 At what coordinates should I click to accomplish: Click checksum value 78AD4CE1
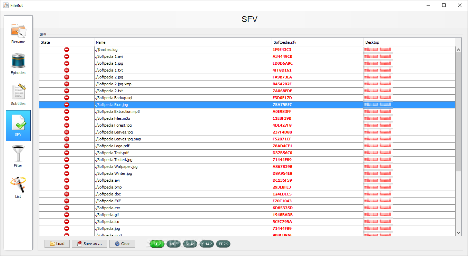[282, 146]
